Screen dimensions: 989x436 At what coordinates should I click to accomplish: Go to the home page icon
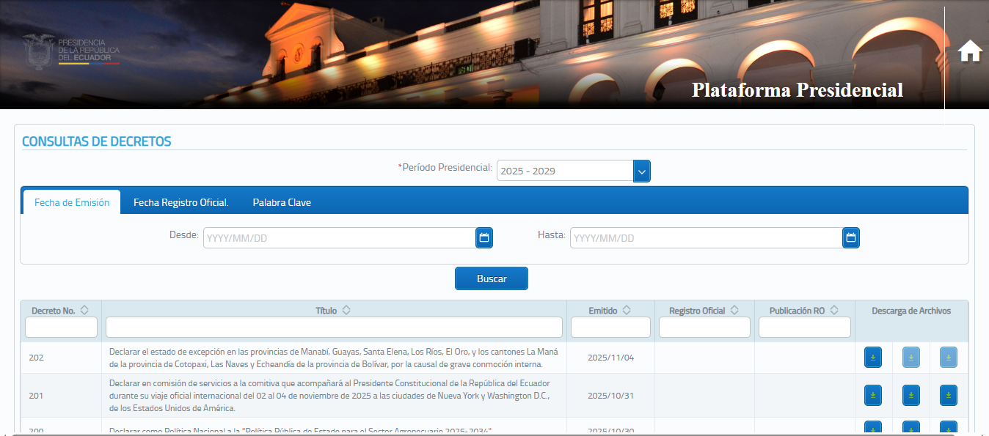coord(970,51)
